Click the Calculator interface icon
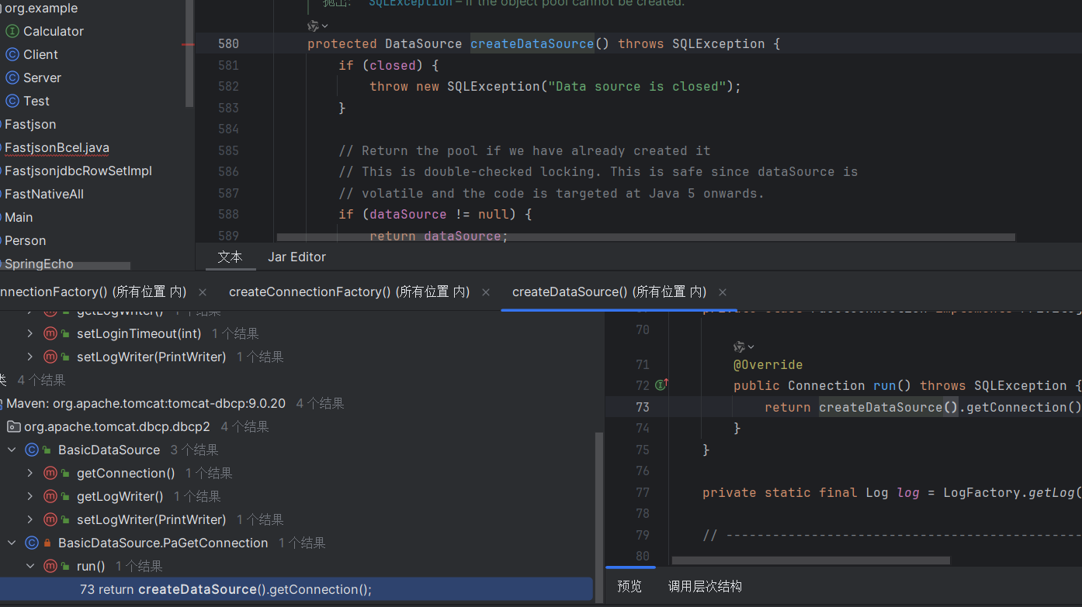 click(x=12, y=31)
